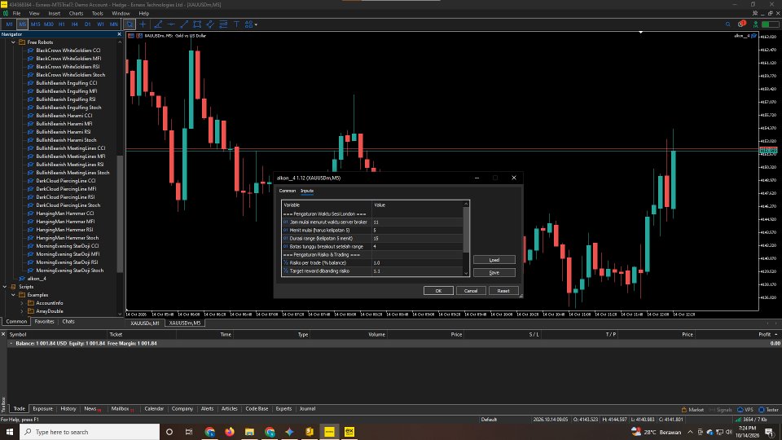Activate the crosshair tool
782x440 pixels.
[143, 24]
